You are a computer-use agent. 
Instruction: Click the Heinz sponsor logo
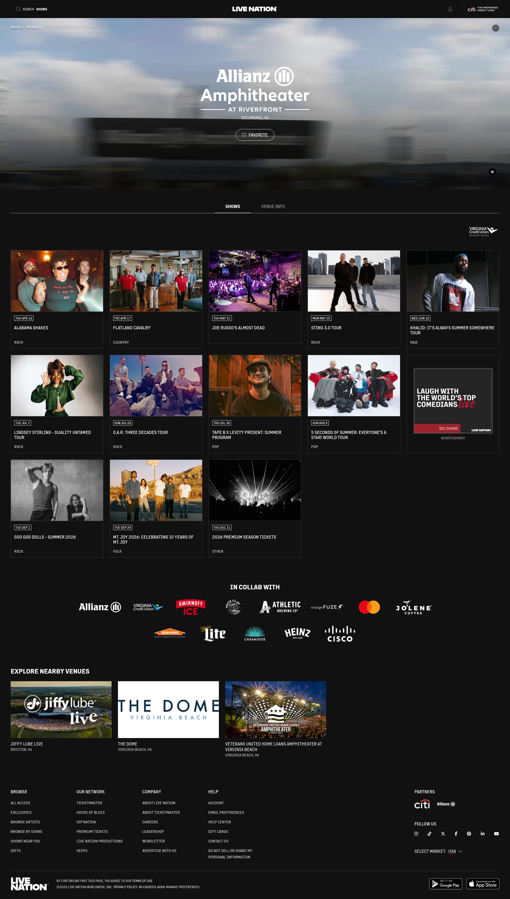pos(297,633)
